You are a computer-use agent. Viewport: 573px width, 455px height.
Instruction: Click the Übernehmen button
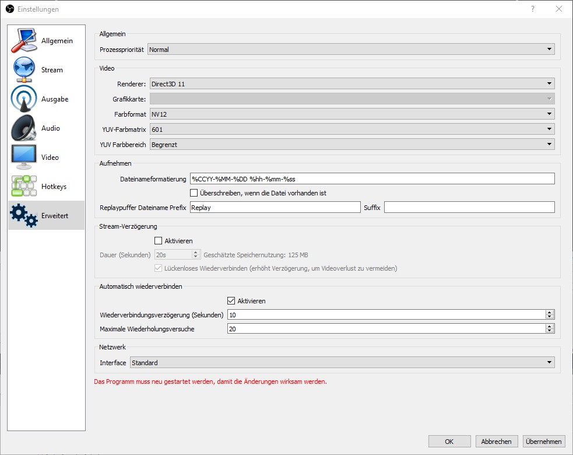pos(543,442)
